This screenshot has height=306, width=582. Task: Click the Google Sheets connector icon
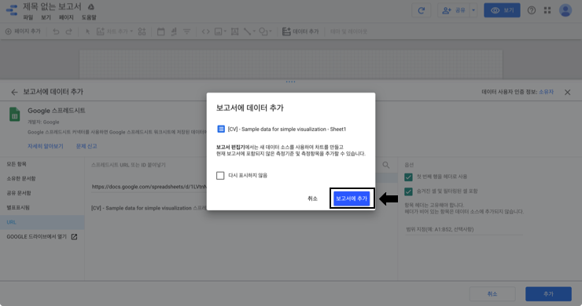14,115
